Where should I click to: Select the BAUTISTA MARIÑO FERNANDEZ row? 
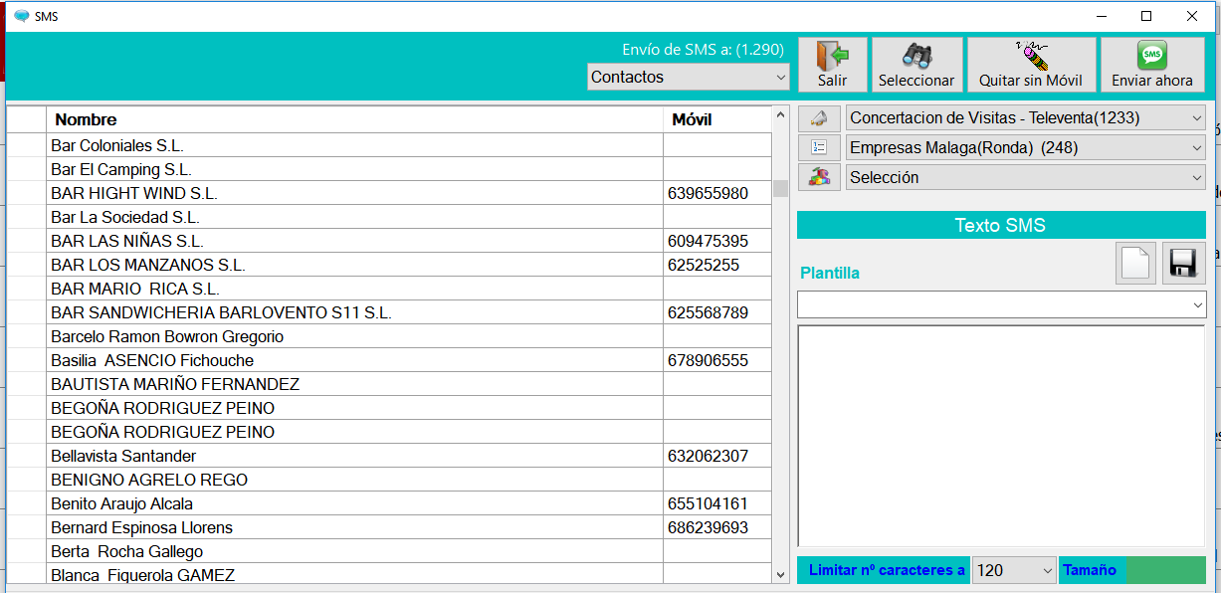pos(389,384)
